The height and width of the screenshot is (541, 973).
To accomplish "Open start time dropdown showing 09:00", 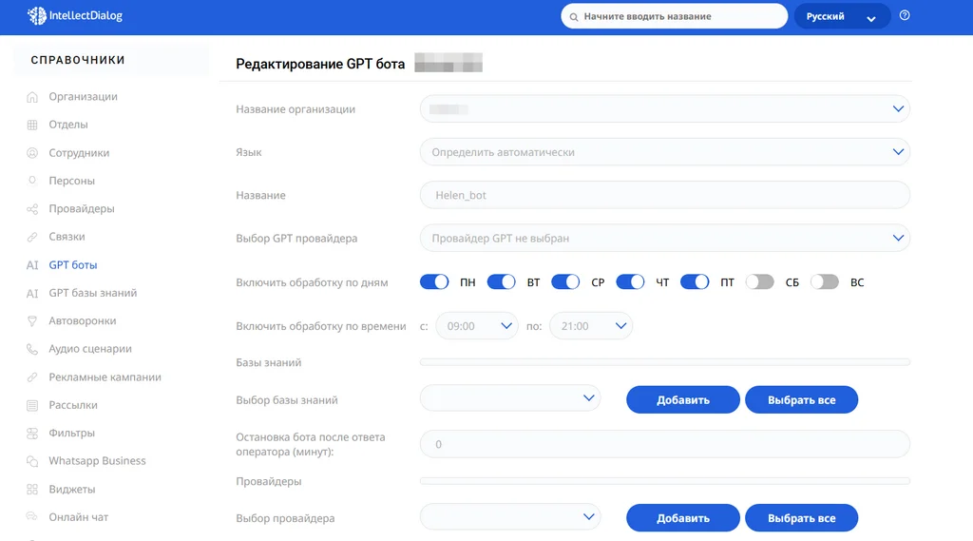I will (x=477, y=326).
